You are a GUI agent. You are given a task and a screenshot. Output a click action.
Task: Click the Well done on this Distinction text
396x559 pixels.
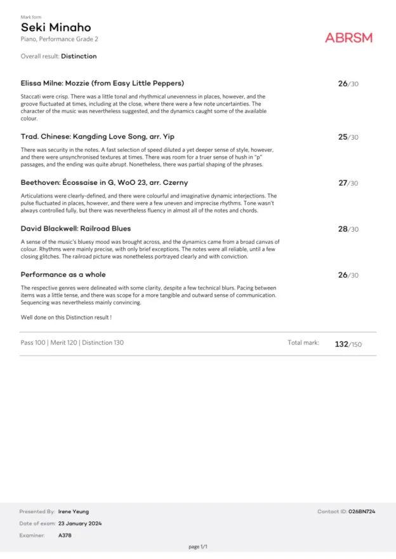[x=66, y=317]
